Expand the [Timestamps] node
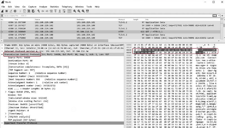Screen dimensions: 225x128 coord(6,114)
